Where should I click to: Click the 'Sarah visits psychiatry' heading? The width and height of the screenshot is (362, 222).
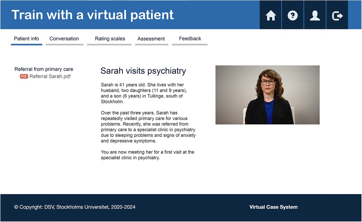(x=143, y=71)
